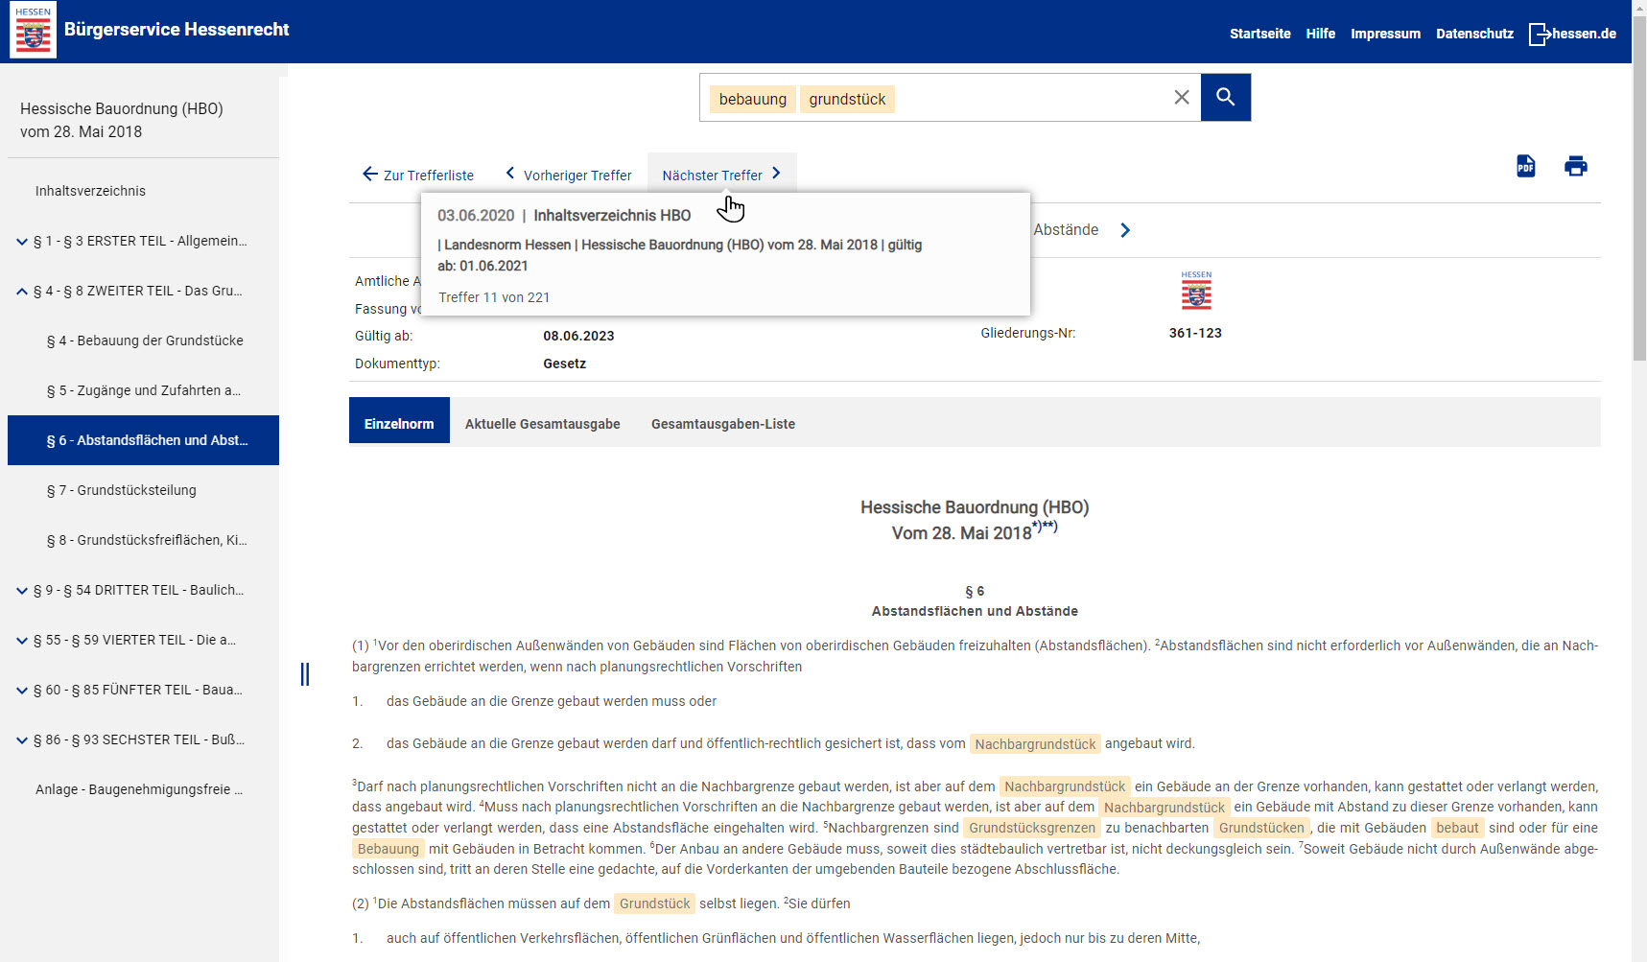The image size is (1647, 962).
Task: Download the document as PDF
Action: (1525, 166)
